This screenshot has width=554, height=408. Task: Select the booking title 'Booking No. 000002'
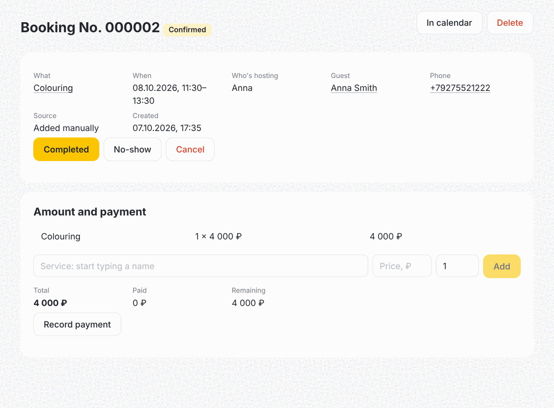[x=90, y=28]
